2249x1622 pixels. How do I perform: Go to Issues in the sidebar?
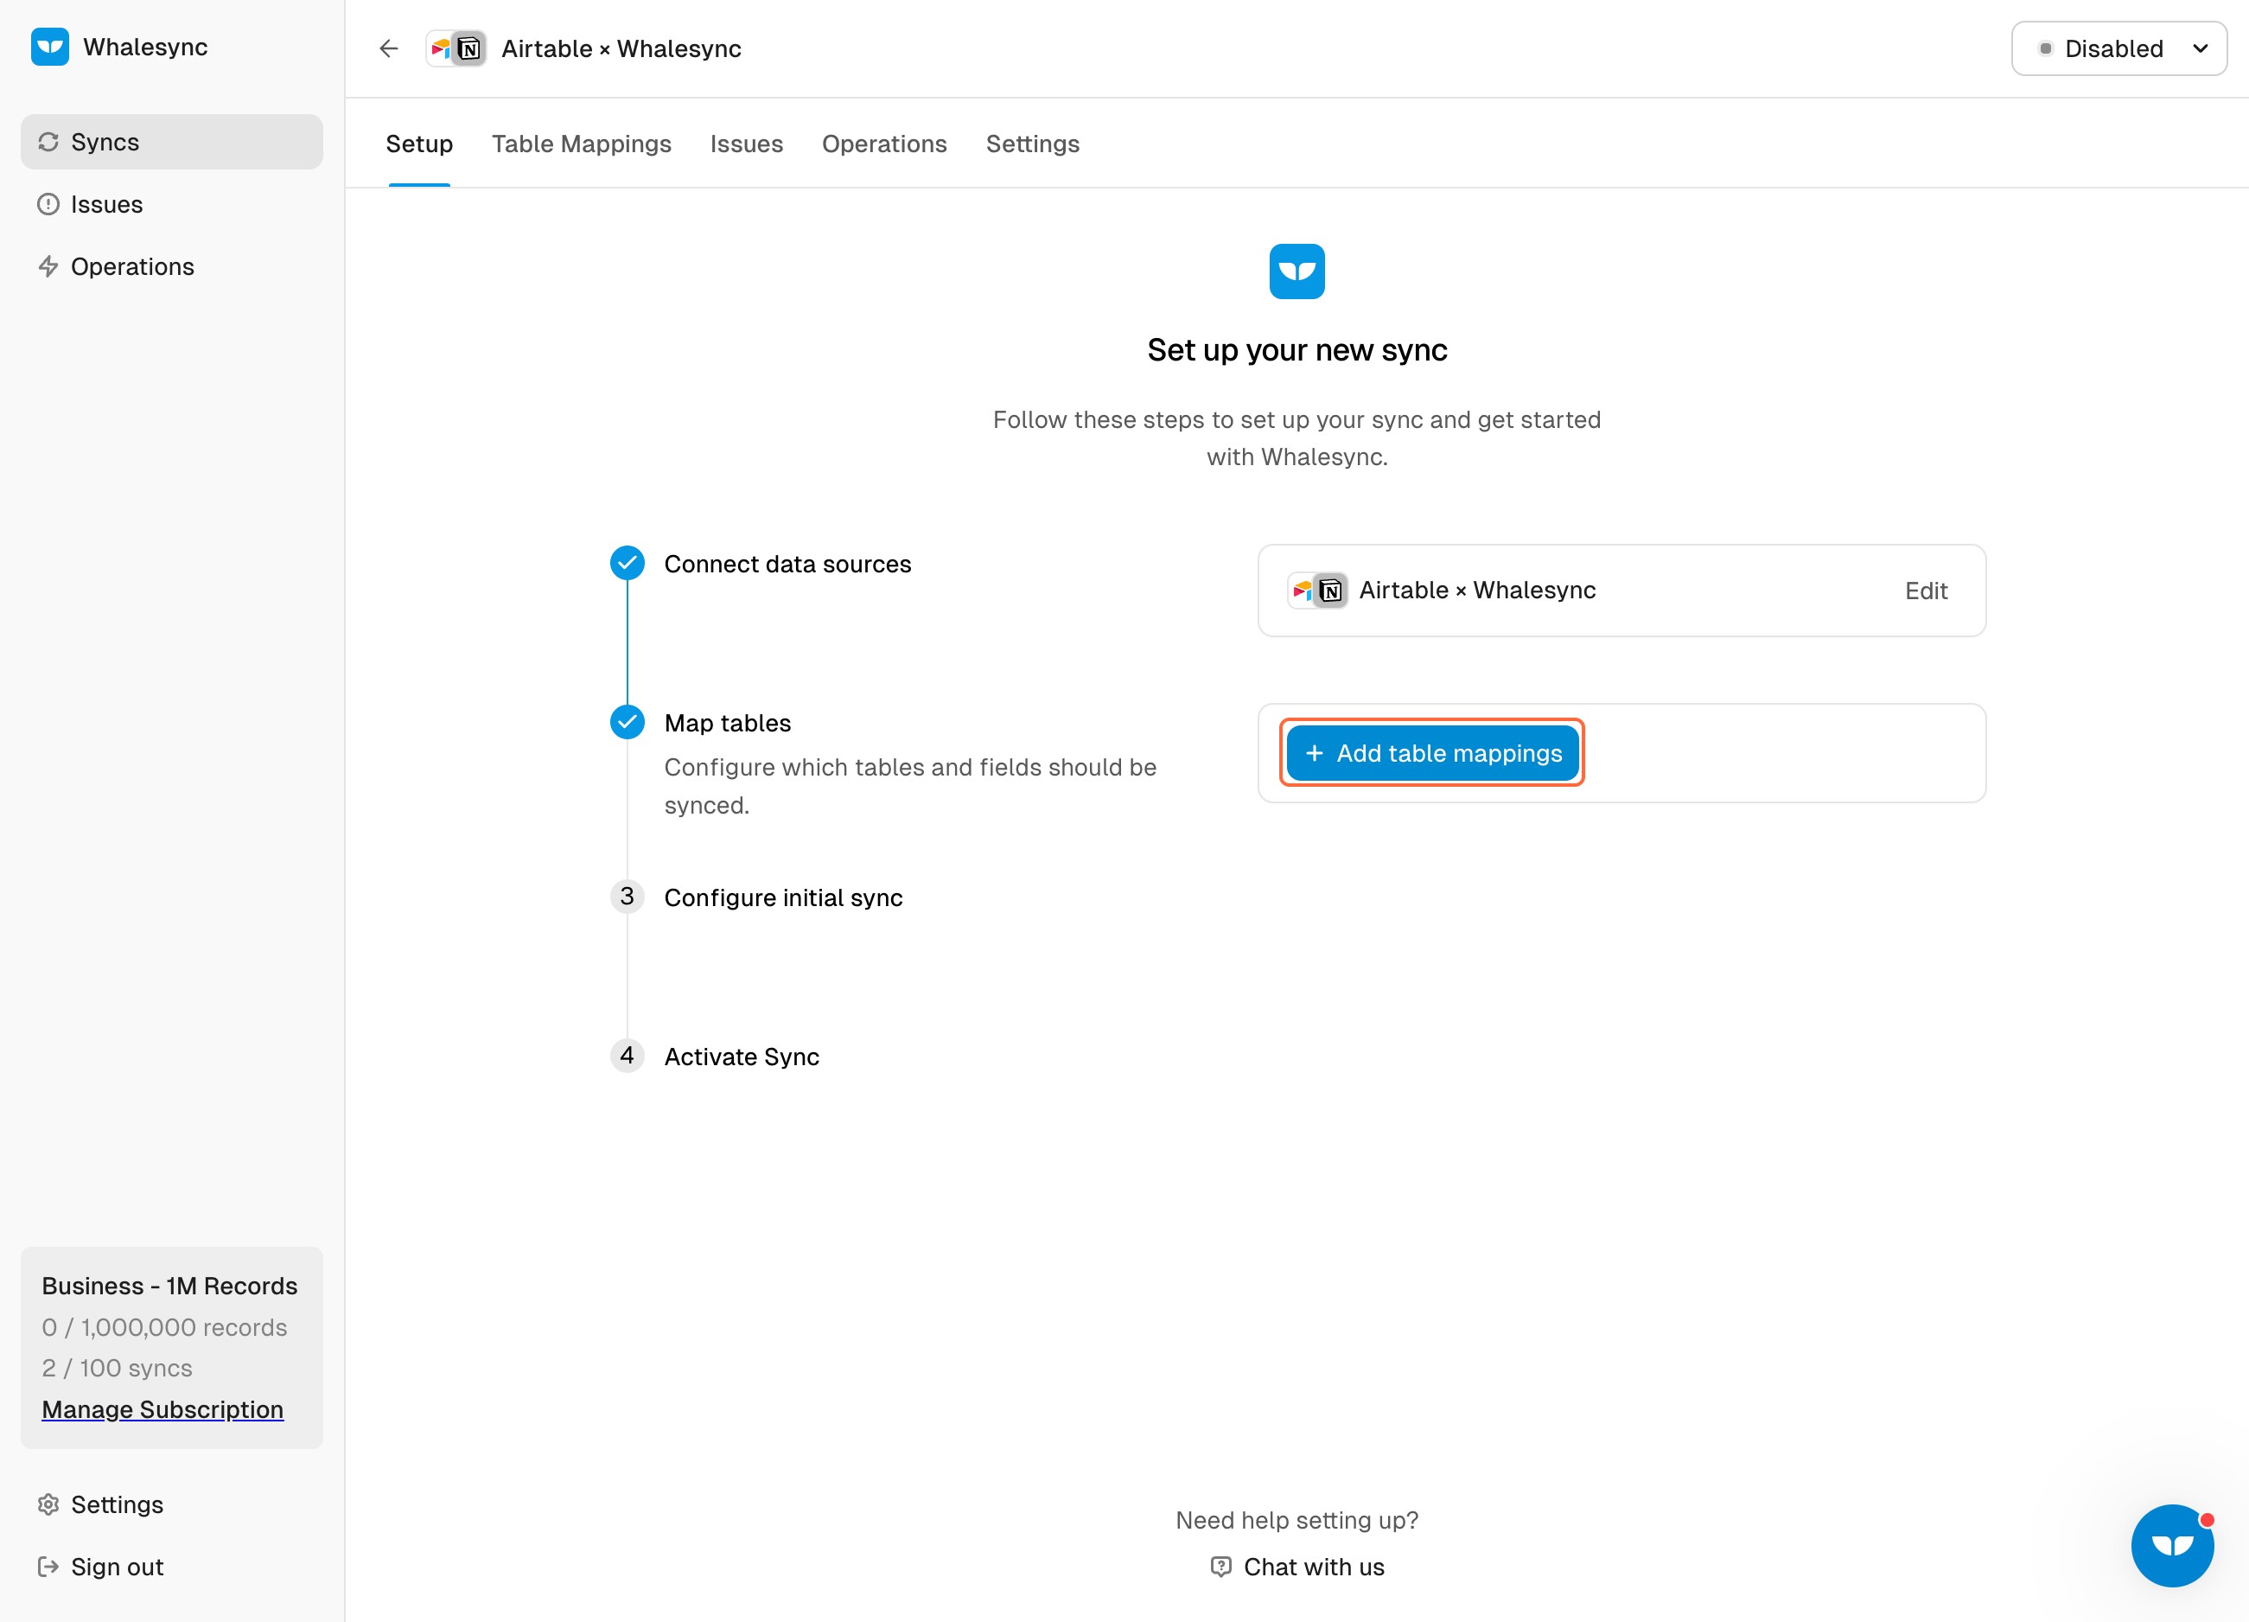pyautogui.click(x=106, y=204)
